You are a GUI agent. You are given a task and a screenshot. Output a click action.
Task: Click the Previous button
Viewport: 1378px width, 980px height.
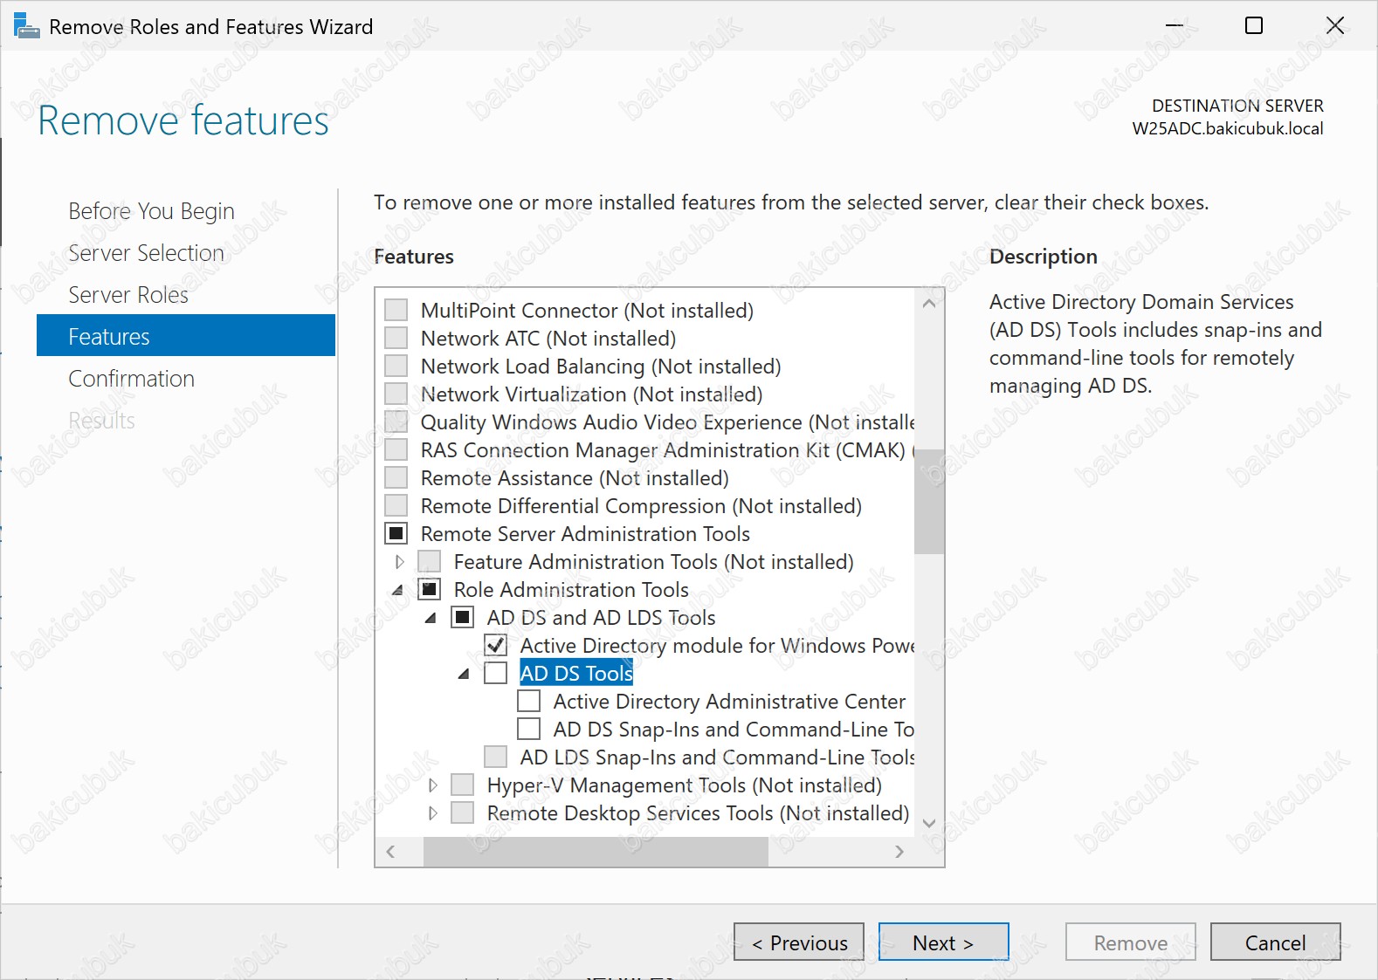[x=799, y=942]
